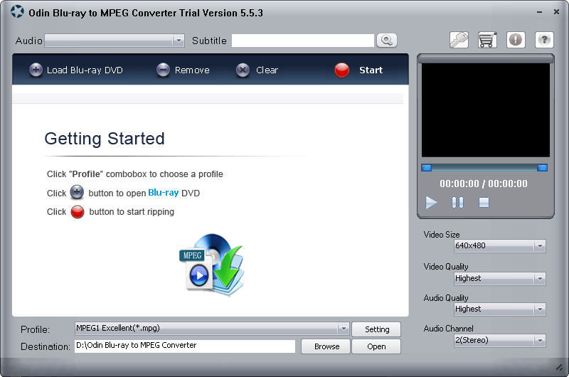569x377 pixels.
Task: Click the Remove toolbar button
Action: coord(183,70)
